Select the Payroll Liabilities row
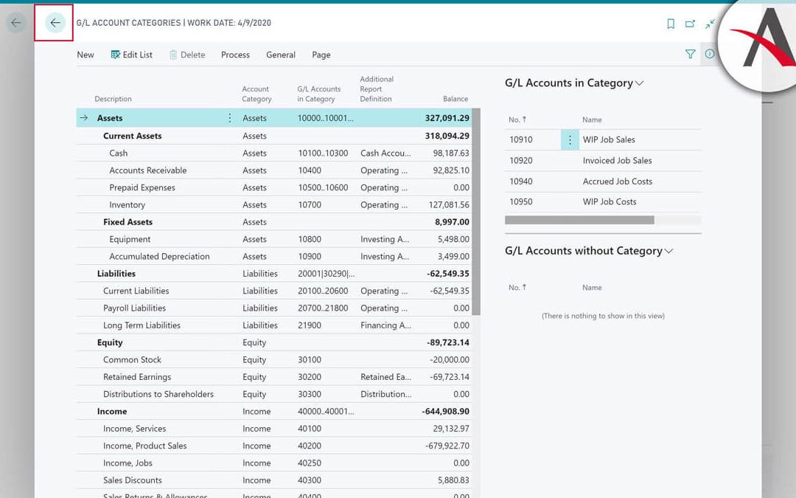The width and height of the screenshot is (796, 498). 273,308
